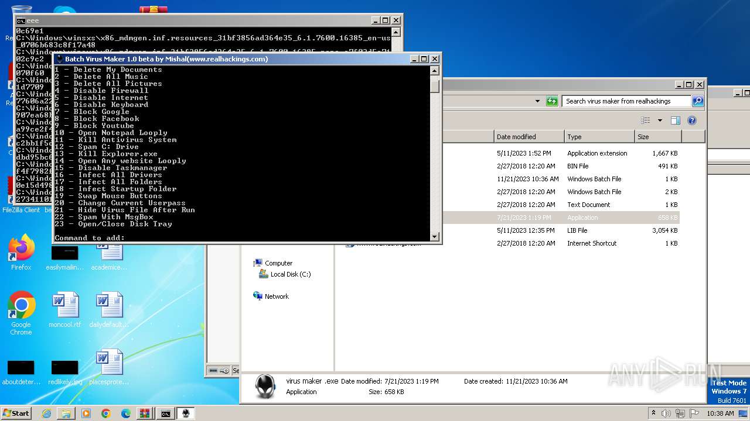Select redlikely.jpg image on desktop
The width and height of the screenshot is (750, 421).
(x=65, y=371)
